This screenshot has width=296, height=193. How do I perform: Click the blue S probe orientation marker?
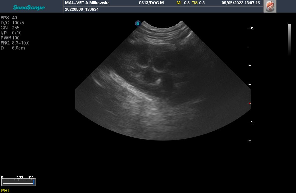(x=138, y=23)
